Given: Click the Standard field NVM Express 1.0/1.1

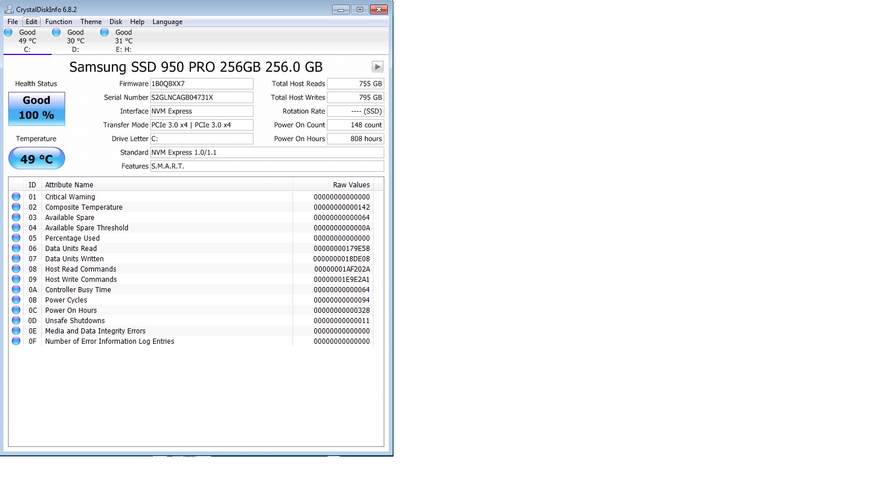Looking at the screenshot, I should [267, 152].
